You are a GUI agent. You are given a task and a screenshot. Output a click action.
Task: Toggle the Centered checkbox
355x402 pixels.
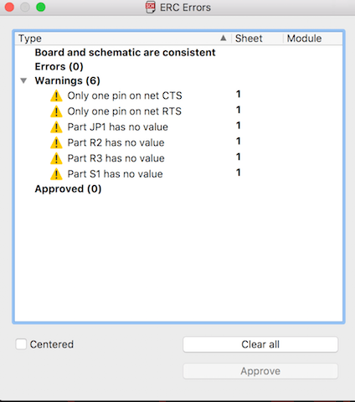(21, 344)
